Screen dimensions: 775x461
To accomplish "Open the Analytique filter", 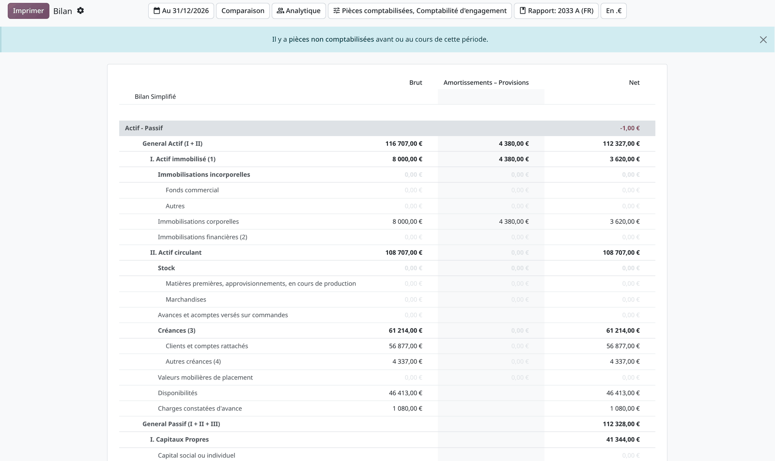I will 299,11.
